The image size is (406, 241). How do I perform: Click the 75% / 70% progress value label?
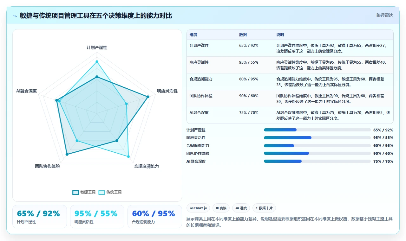[383, 162]
